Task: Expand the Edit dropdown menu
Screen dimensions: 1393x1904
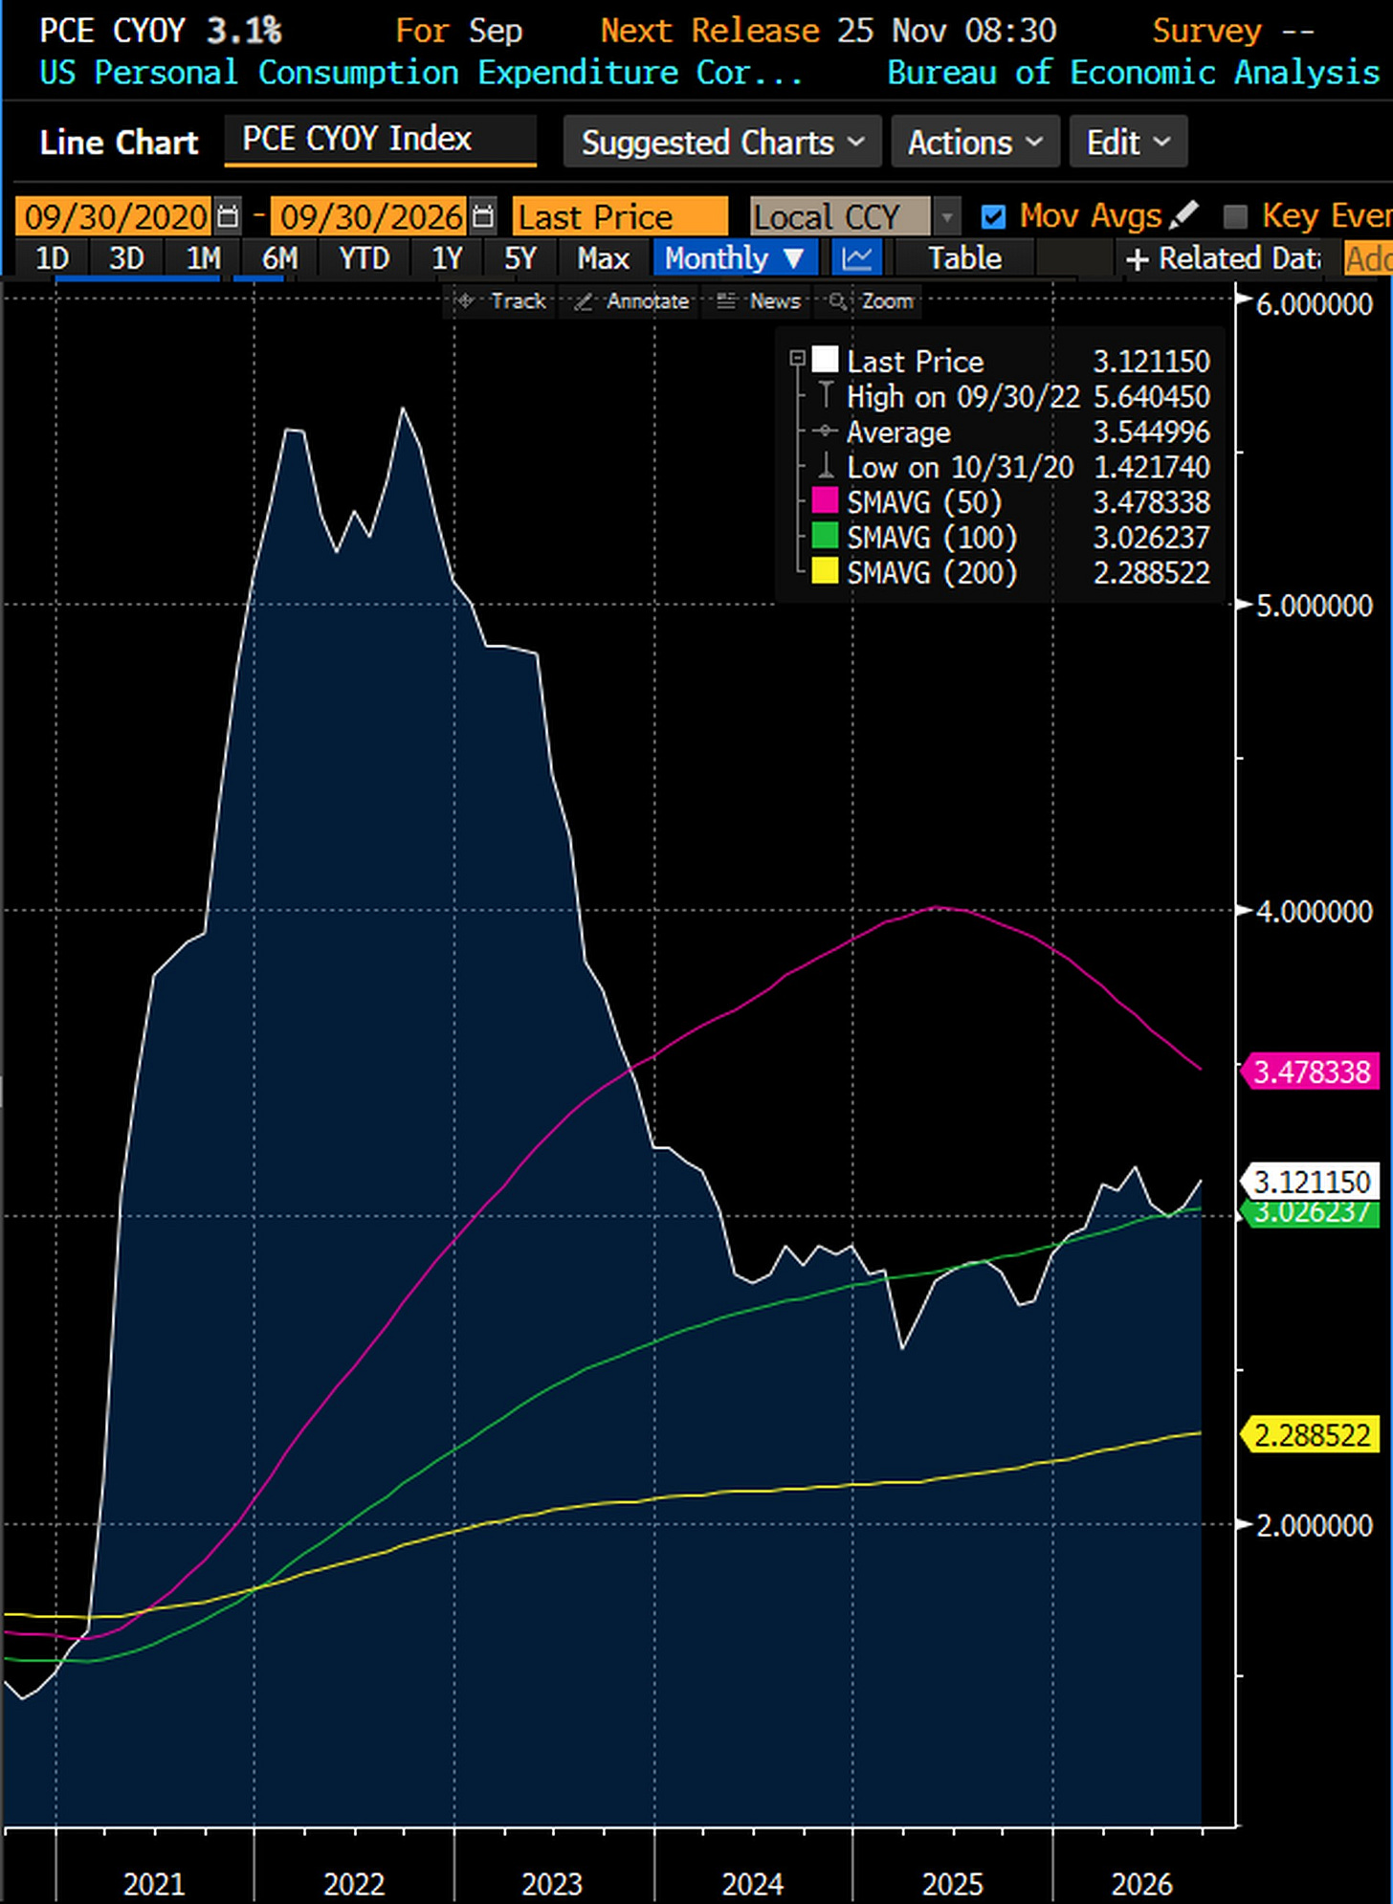Action: tap(1128, 143)
